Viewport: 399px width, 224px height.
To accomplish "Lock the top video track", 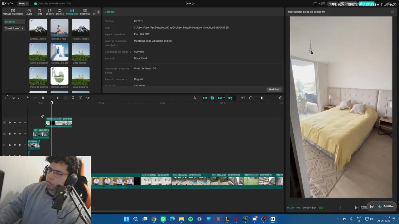I will (x=10, y=123).
